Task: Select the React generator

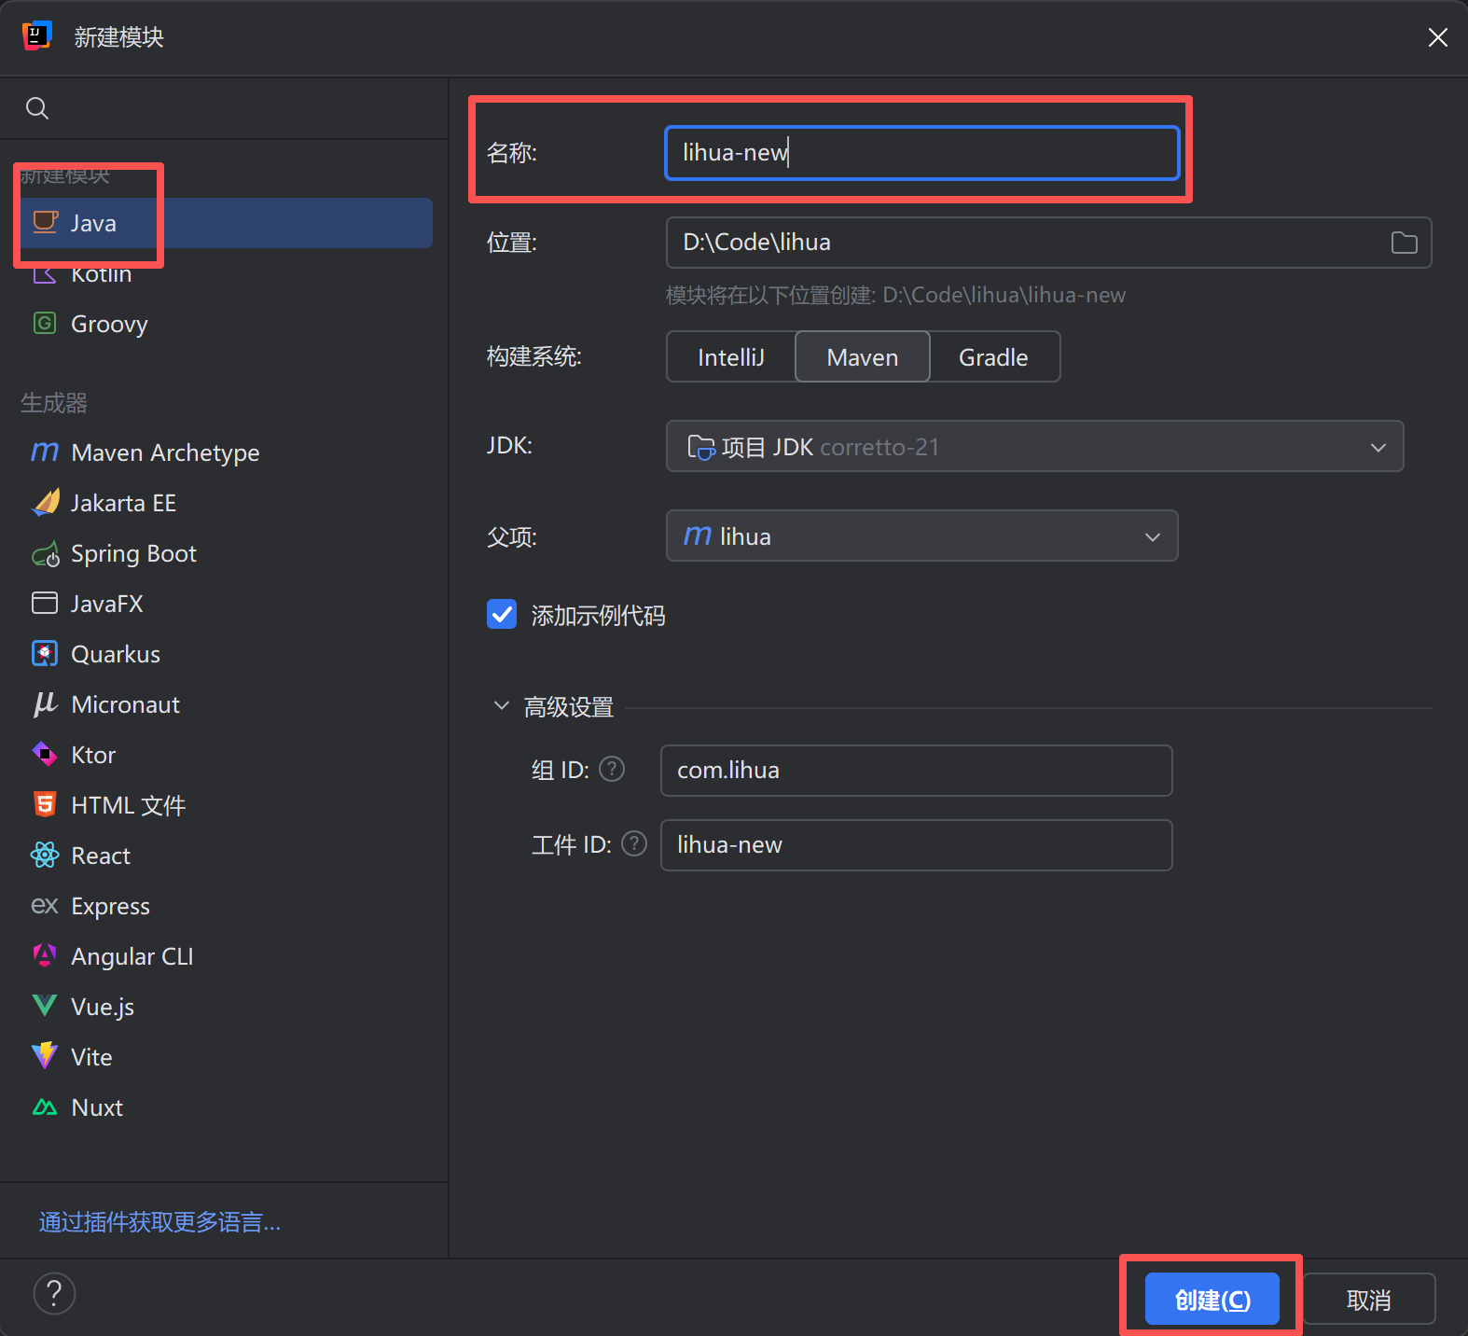Action: tap(101, 856)
